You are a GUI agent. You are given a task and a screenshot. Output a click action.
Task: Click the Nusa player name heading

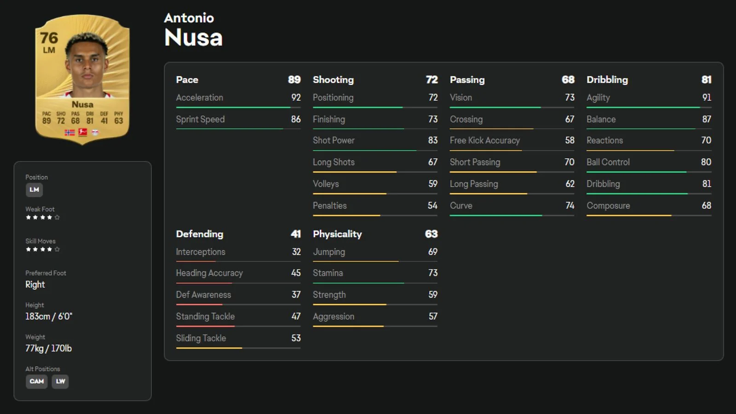click(194, 37)
